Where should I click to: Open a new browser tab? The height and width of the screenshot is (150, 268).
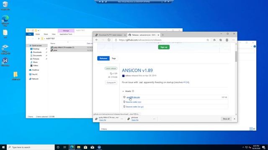click(x=163, y=35)
